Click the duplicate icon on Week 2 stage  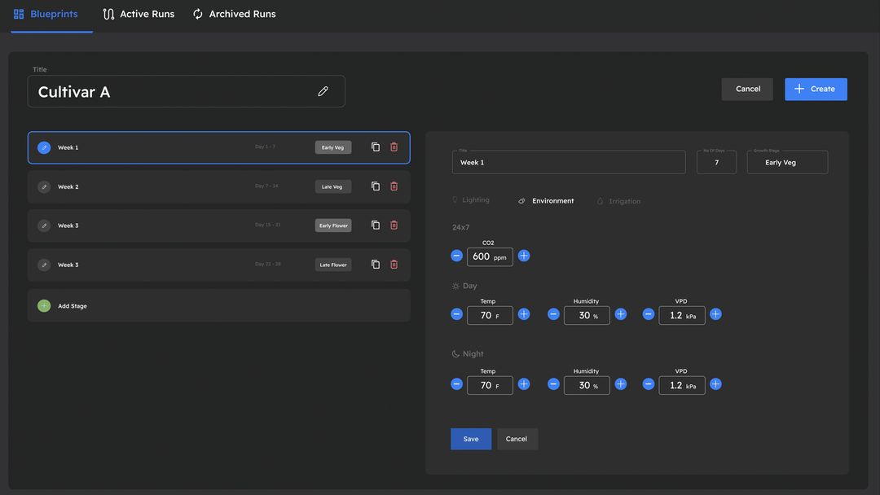click(375, 186)
